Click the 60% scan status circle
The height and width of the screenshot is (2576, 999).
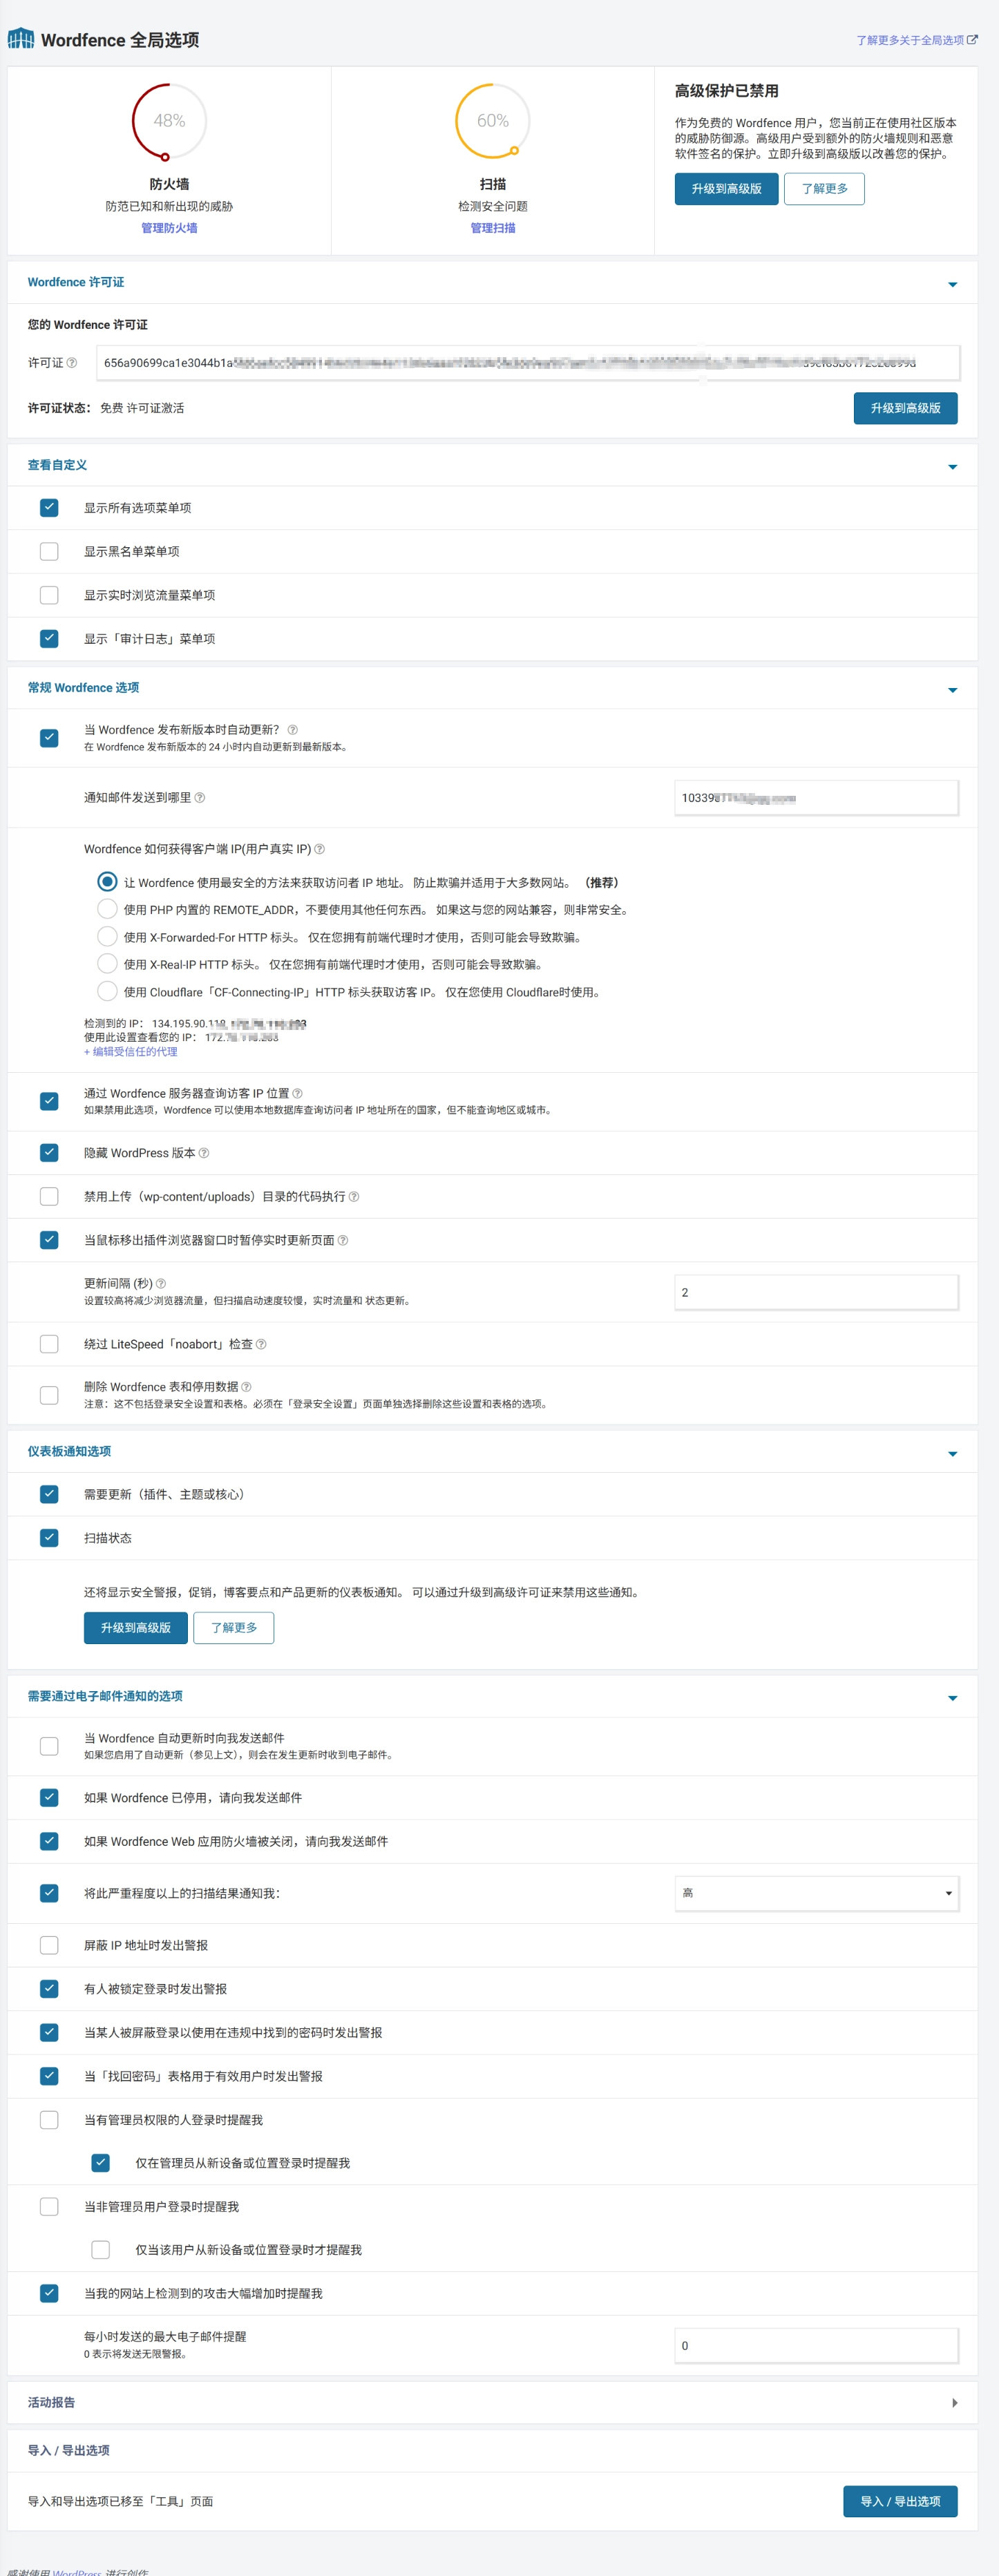tap(493, 121)
